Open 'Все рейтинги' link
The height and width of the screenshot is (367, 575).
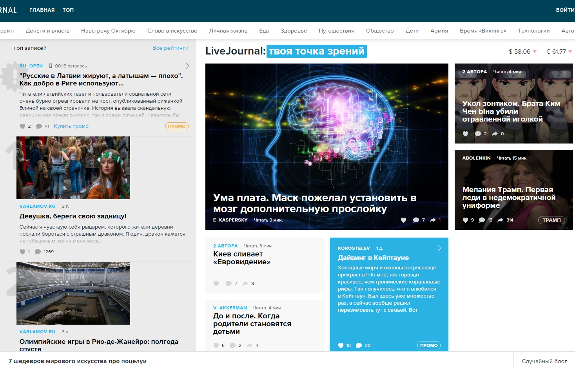tap(170, 48)
